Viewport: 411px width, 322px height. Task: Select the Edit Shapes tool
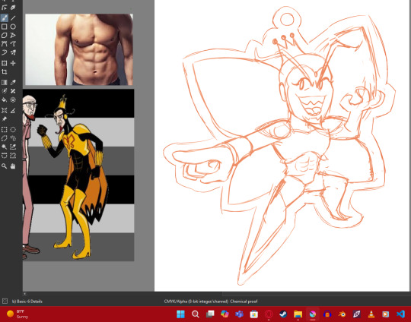[5, 8]
